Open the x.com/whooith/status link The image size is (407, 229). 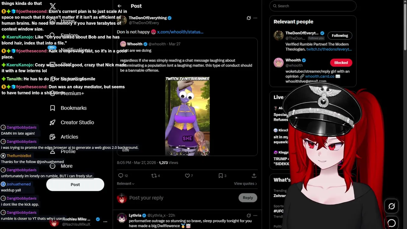tap(180, 32)
